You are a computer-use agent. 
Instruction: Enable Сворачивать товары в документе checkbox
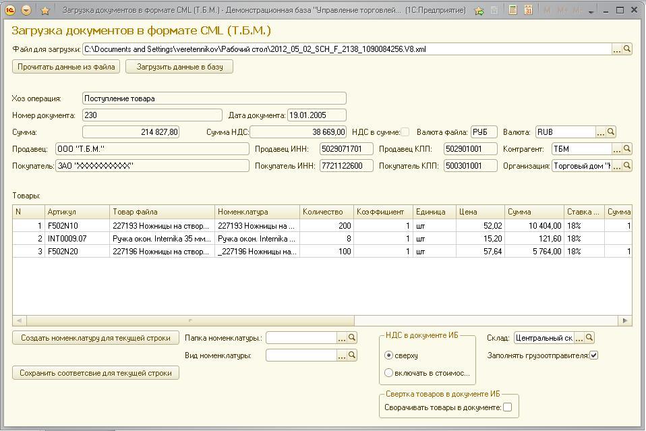pos(508,407)
